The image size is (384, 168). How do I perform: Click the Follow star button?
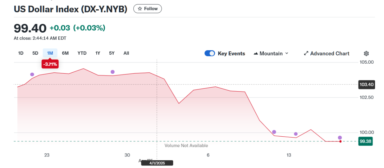pyautogui.click(x=148, y=9)
